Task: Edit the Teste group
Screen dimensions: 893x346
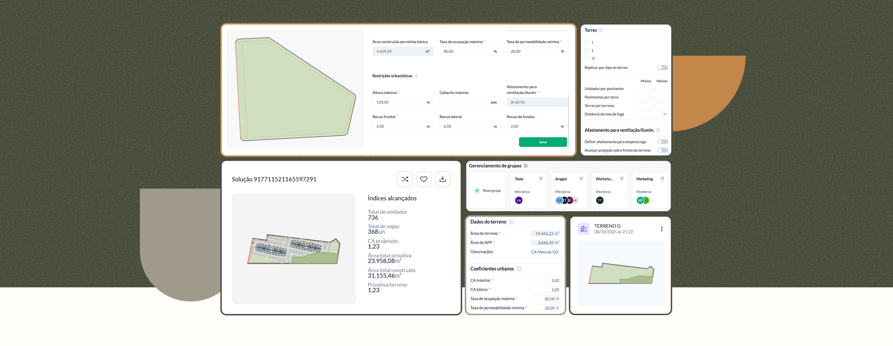Action: pyautogui.click(x=541, y=179)
